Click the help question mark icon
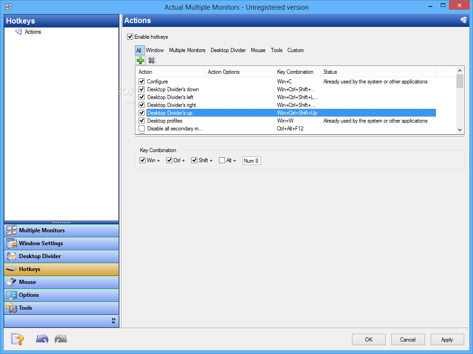Viewport: 473px width, 354px height. tap(18, 339)
